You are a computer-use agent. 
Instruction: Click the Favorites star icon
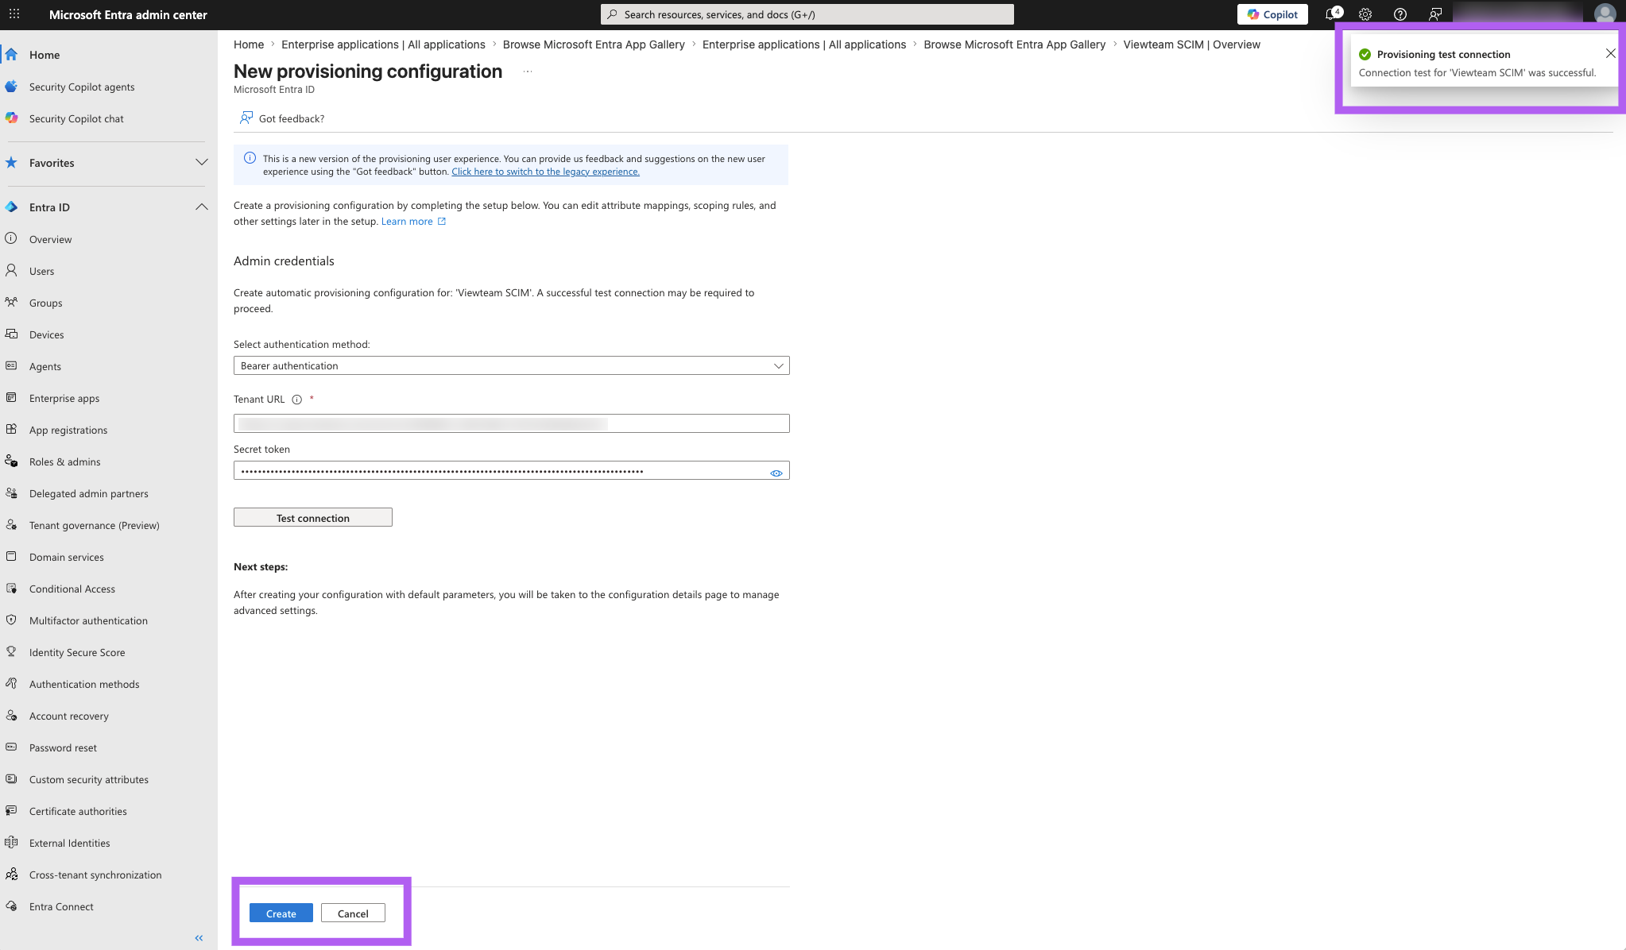tap(11, 163)
